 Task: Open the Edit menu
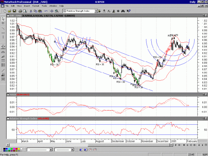pos(13,6)
